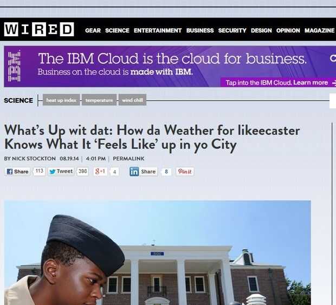This screenshot has width=336, height=305.
Task: Open the DESIGN section
Action: point(261,31)
